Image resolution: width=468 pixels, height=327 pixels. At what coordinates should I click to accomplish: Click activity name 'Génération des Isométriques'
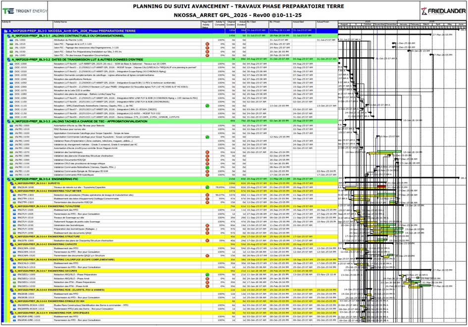click(68, 226)
